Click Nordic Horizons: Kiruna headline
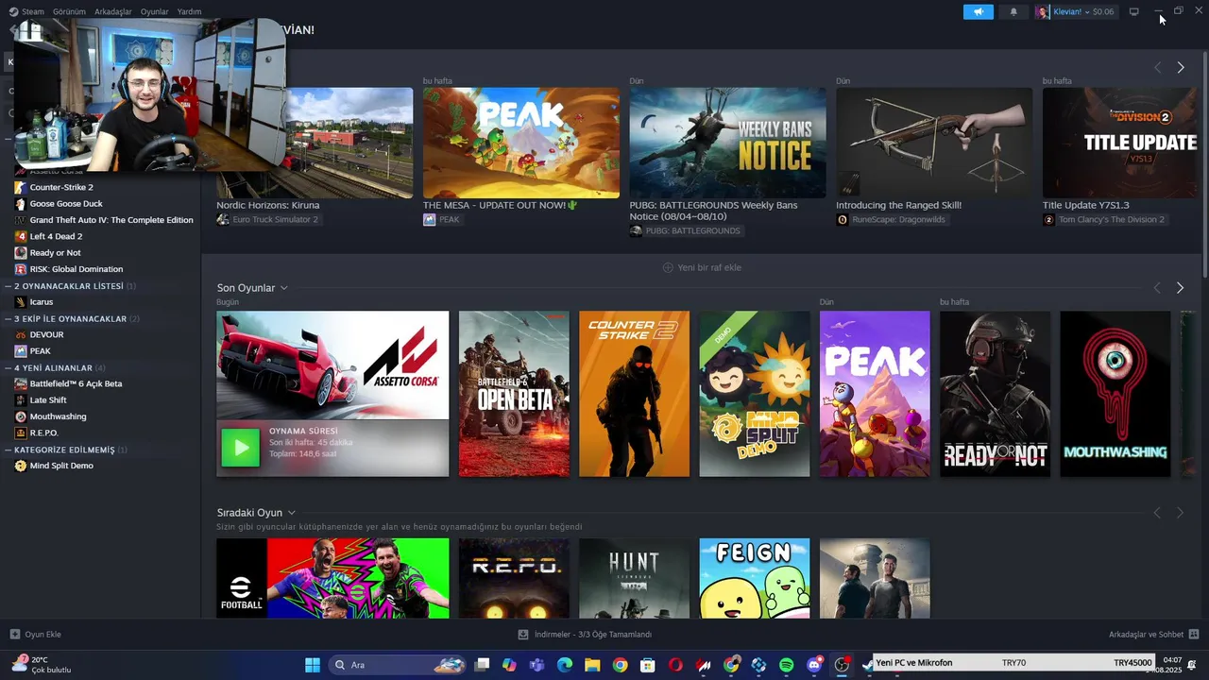The width and height of the screenshot is (1209, 680). (268, 205)
